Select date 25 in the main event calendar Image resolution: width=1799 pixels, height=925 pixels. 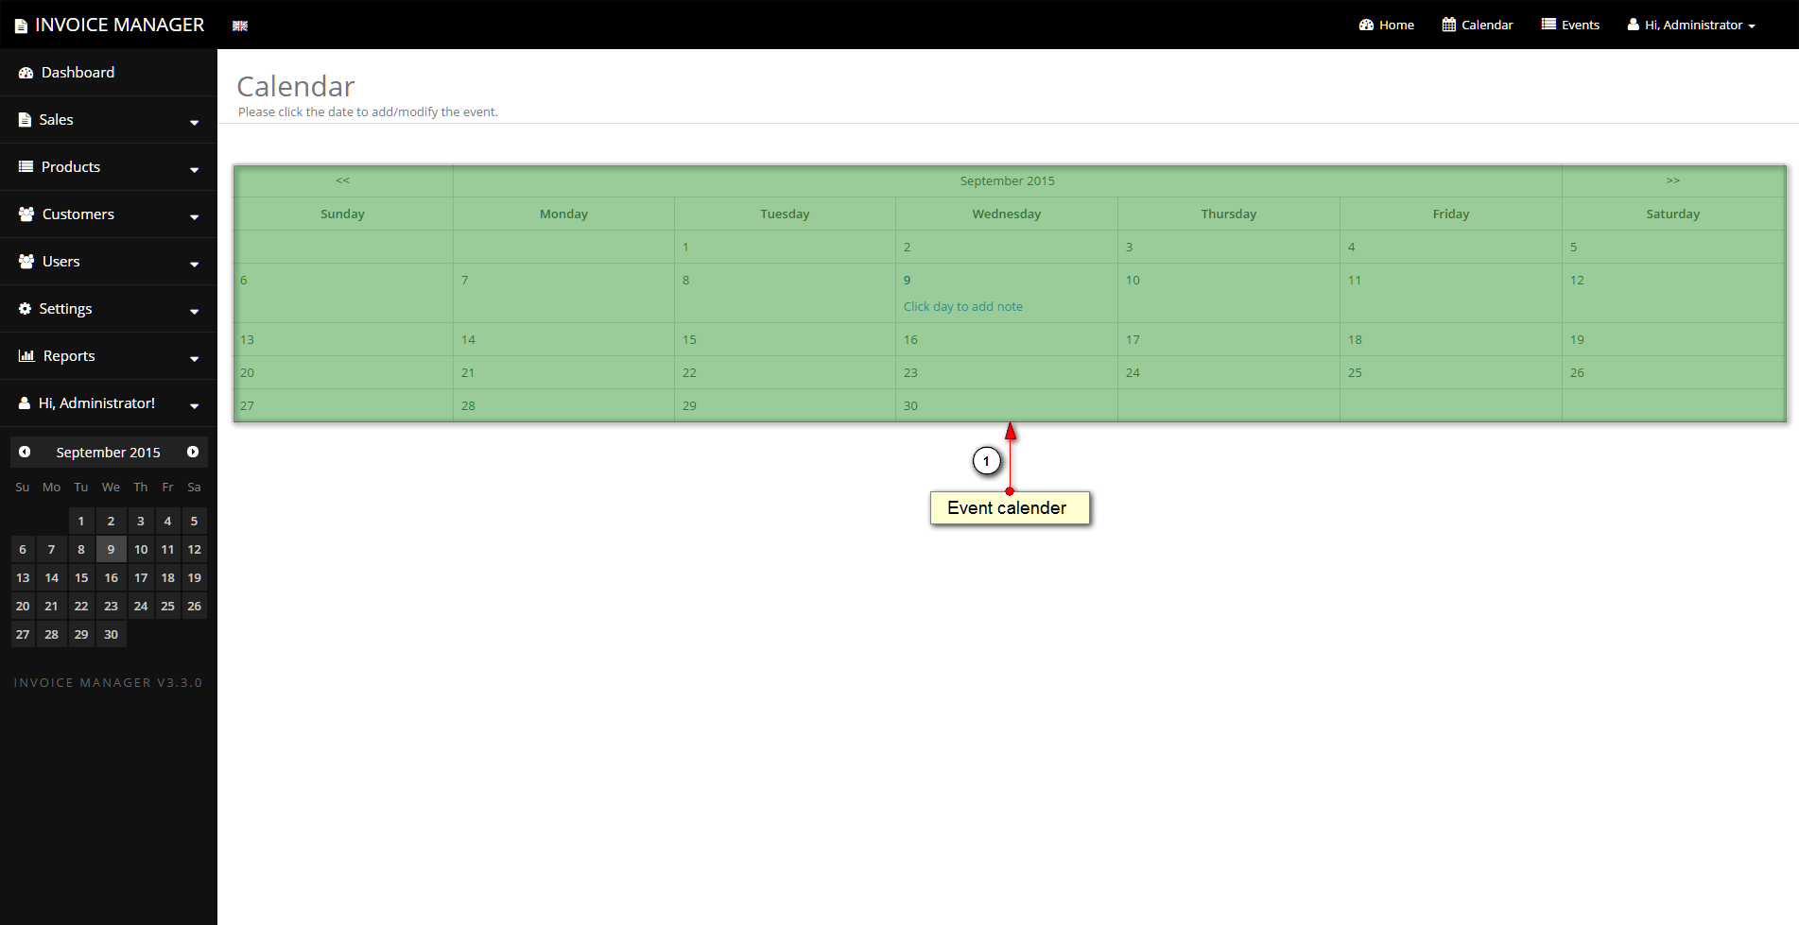pyautogui.click(x=1355, y=373)
